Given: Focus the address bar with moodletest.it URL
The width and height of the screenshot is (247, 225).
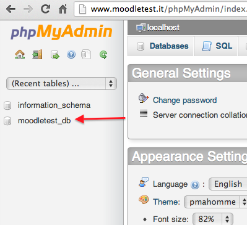Looking at the screenshot, I should (x=161, y=9).
